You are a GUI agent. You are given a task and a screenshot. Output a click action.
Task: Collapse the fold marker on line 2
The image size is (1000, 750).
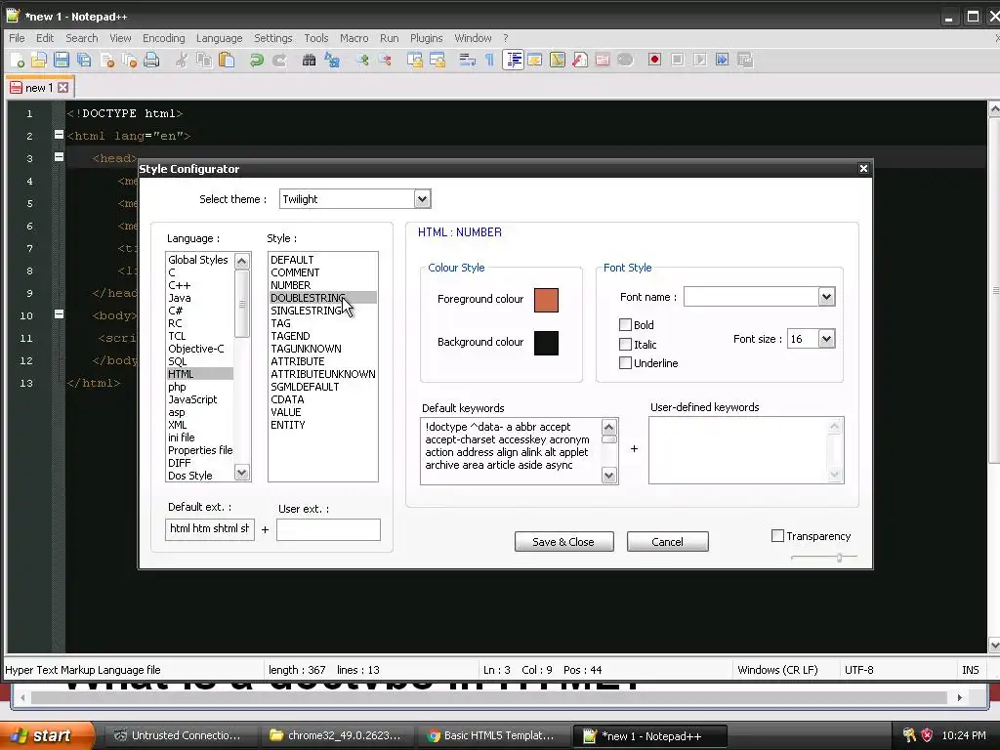(x=59, y=135)
